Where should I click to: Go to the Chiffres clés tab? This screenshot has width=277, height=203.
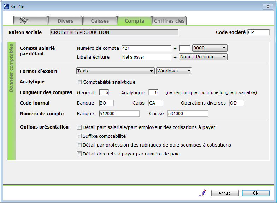169,21
